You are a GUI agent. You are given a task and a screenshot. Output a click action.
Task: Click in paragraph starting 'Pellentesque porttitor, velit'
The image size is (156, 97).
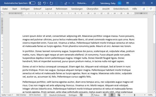click(78, 87)
